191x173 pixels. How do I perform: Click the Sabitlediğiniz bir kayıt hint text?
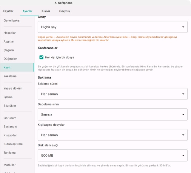click(104, 166)
